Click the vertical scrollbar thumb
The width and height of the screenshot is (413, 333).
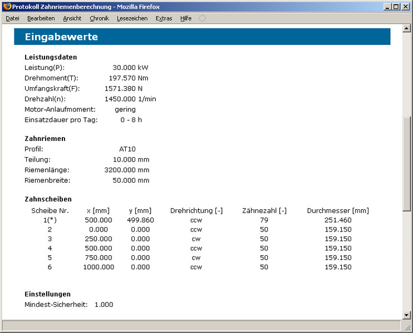pos(406,163)
